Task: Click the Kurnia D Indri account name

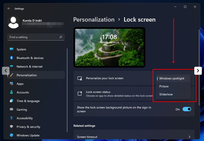Action: point(32,20)
